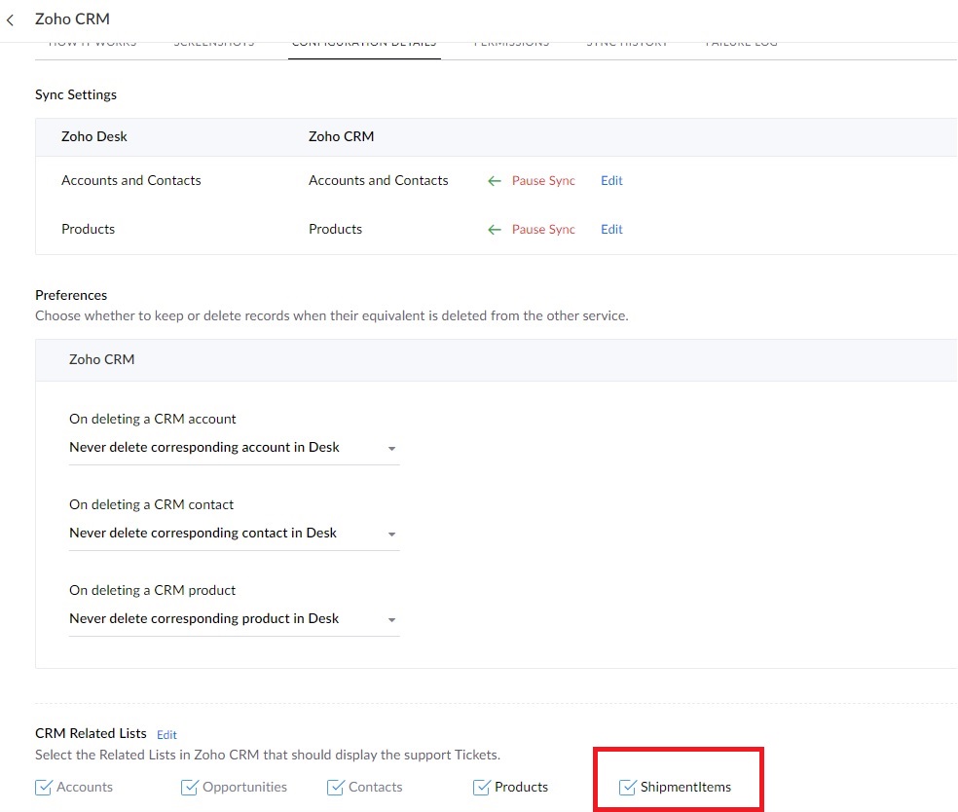The height and width of the screenshot is (812, 958).
Task: Click the green sync arrow for Products row
Action: click(495, 230)
